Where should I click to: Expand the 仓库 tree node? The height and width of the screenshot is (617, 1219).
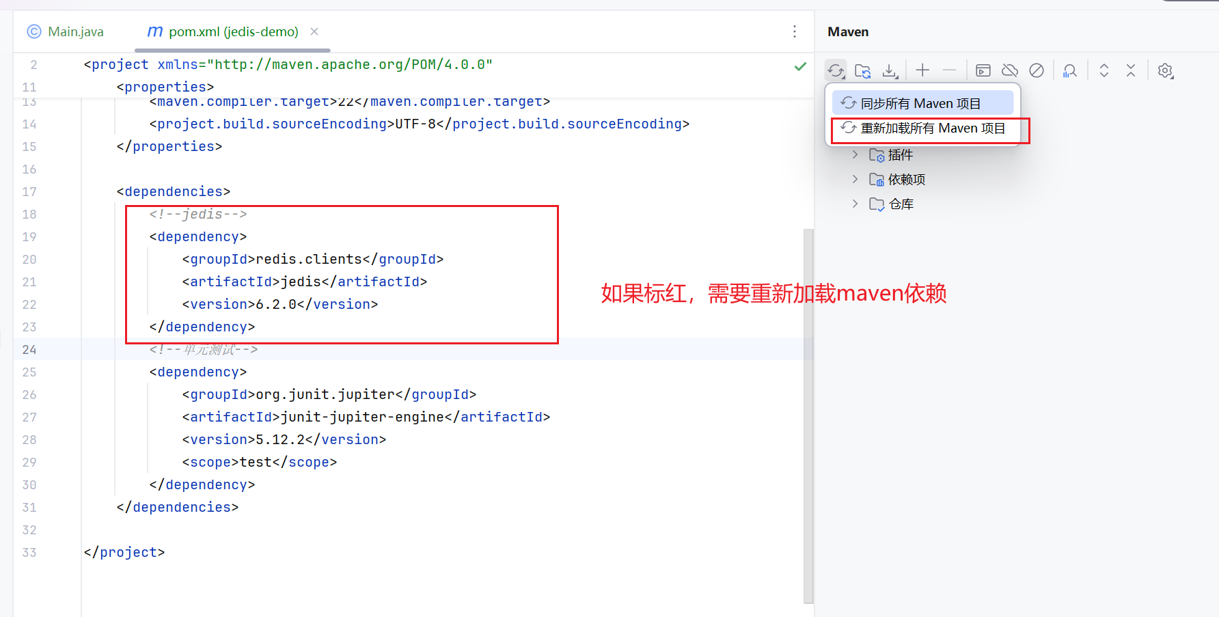point(855,204)
